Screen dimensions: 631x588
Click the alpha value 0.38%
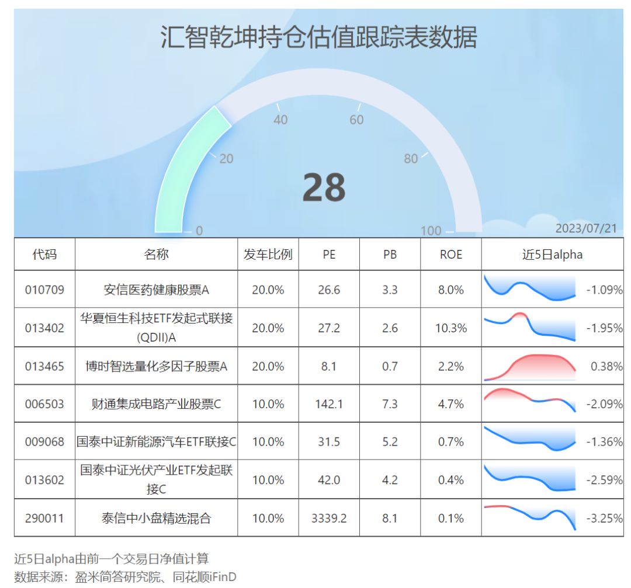tap(606, 366)
